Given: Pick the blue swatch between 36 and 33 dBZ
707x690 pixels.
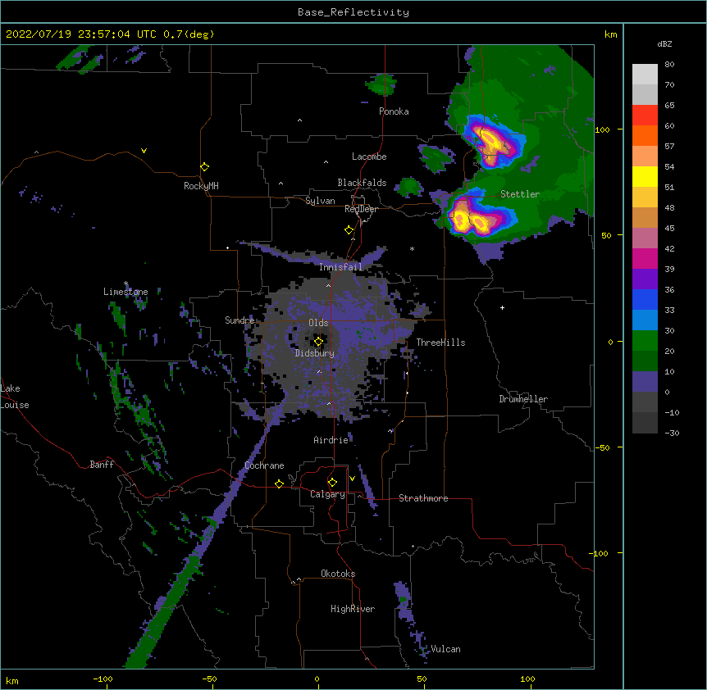Looking at the screenshot, I should (x=645, y=299).
